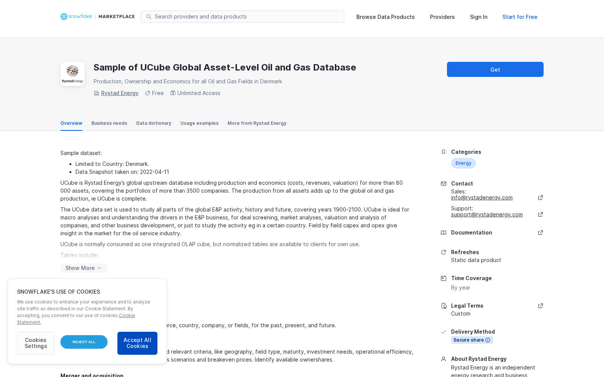Open Rystad Energy provider link
The image size is (604, 377).
click(x=120, y=93)
